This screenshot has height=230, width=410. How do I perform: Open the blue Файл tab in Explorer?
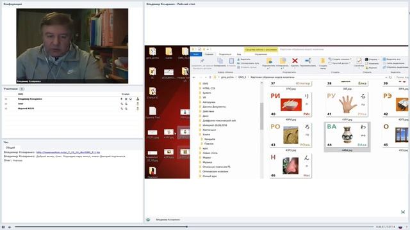point(196,54)
